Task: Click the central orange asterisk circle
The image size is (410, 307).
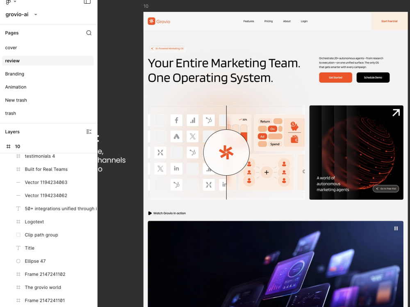Action: [226, 152]
